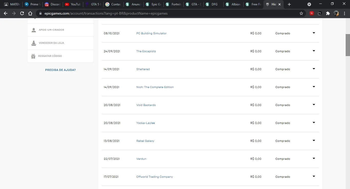Open Chrome's three-dot menu

344,13
